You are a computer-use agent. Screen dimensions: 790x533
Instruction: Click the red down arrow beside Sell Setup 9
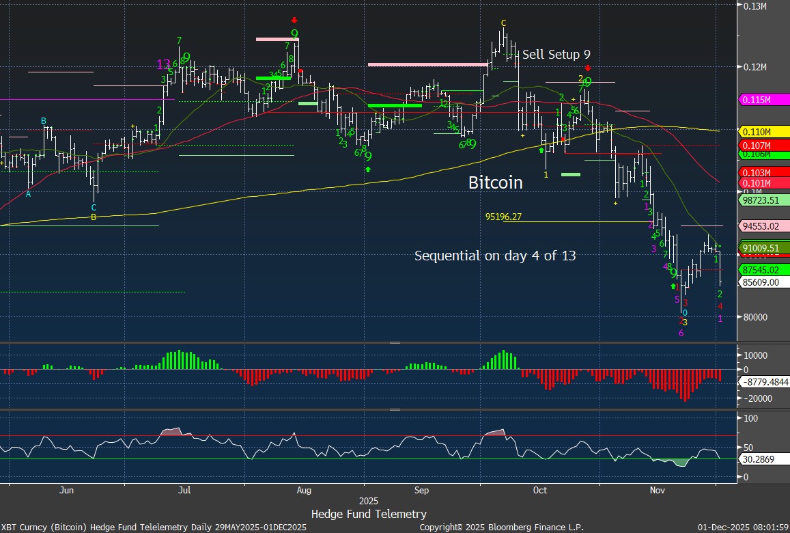click(587, 68)
